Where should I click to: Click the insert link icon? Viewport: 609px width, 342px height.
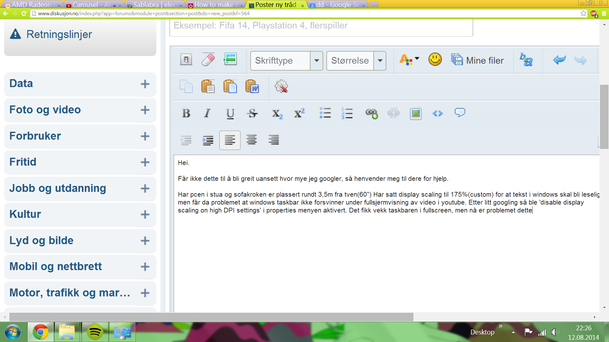(x=371, y=113)
